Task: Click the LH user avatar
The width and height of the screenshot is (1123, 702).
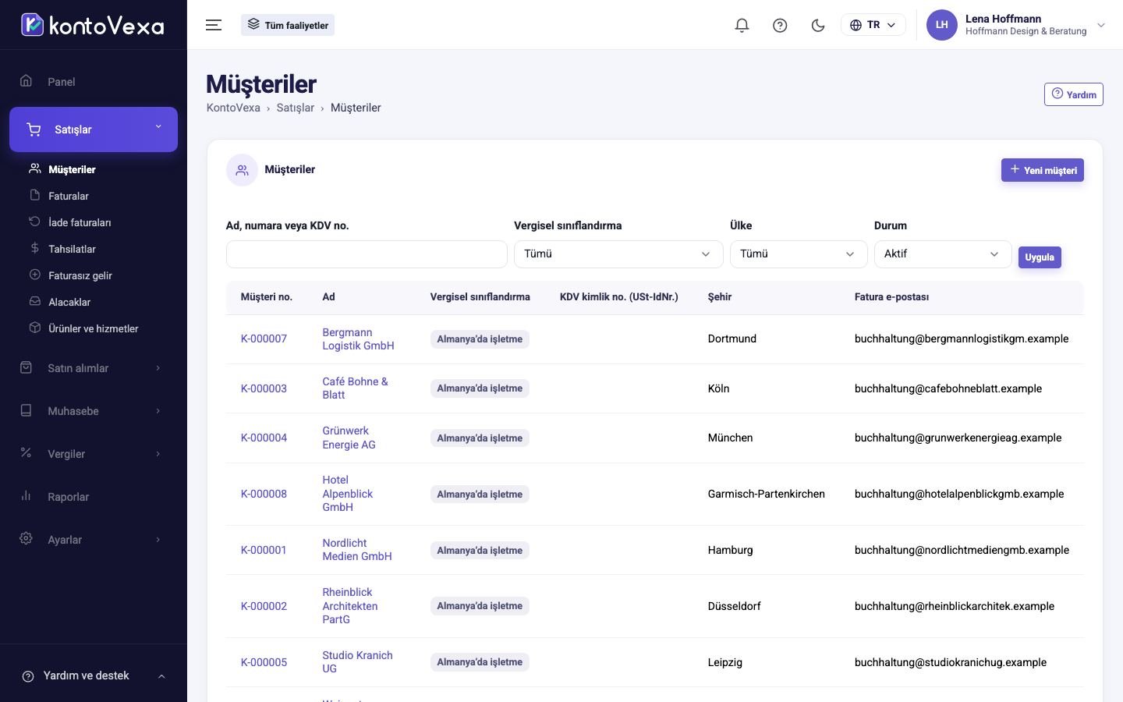Action: pyautogui.click(x=941, y=25)
